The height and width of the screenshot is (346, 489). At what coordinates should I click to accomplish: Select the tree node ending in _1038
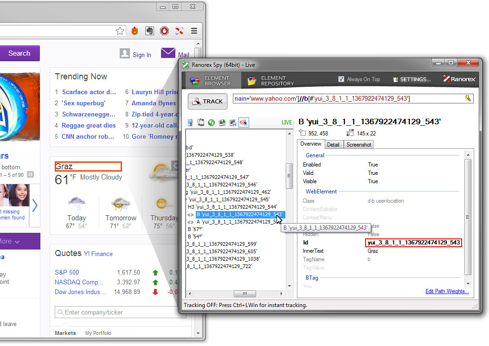click(x=223, y=259)
